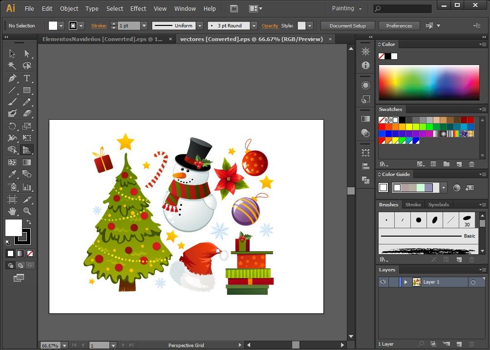This screenshot has height=350, width=490.
Task: Click the Layer 1 target circle
Action: click(x=473, y=282)
